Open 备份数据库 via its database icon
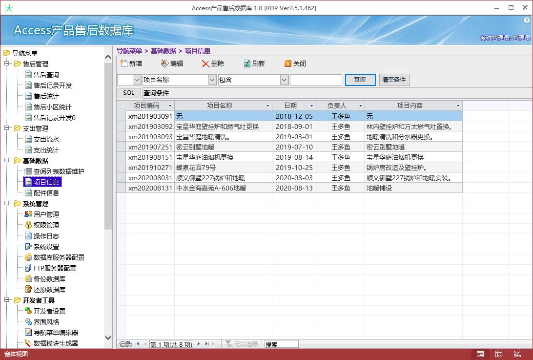 click(x=28, y=279)
